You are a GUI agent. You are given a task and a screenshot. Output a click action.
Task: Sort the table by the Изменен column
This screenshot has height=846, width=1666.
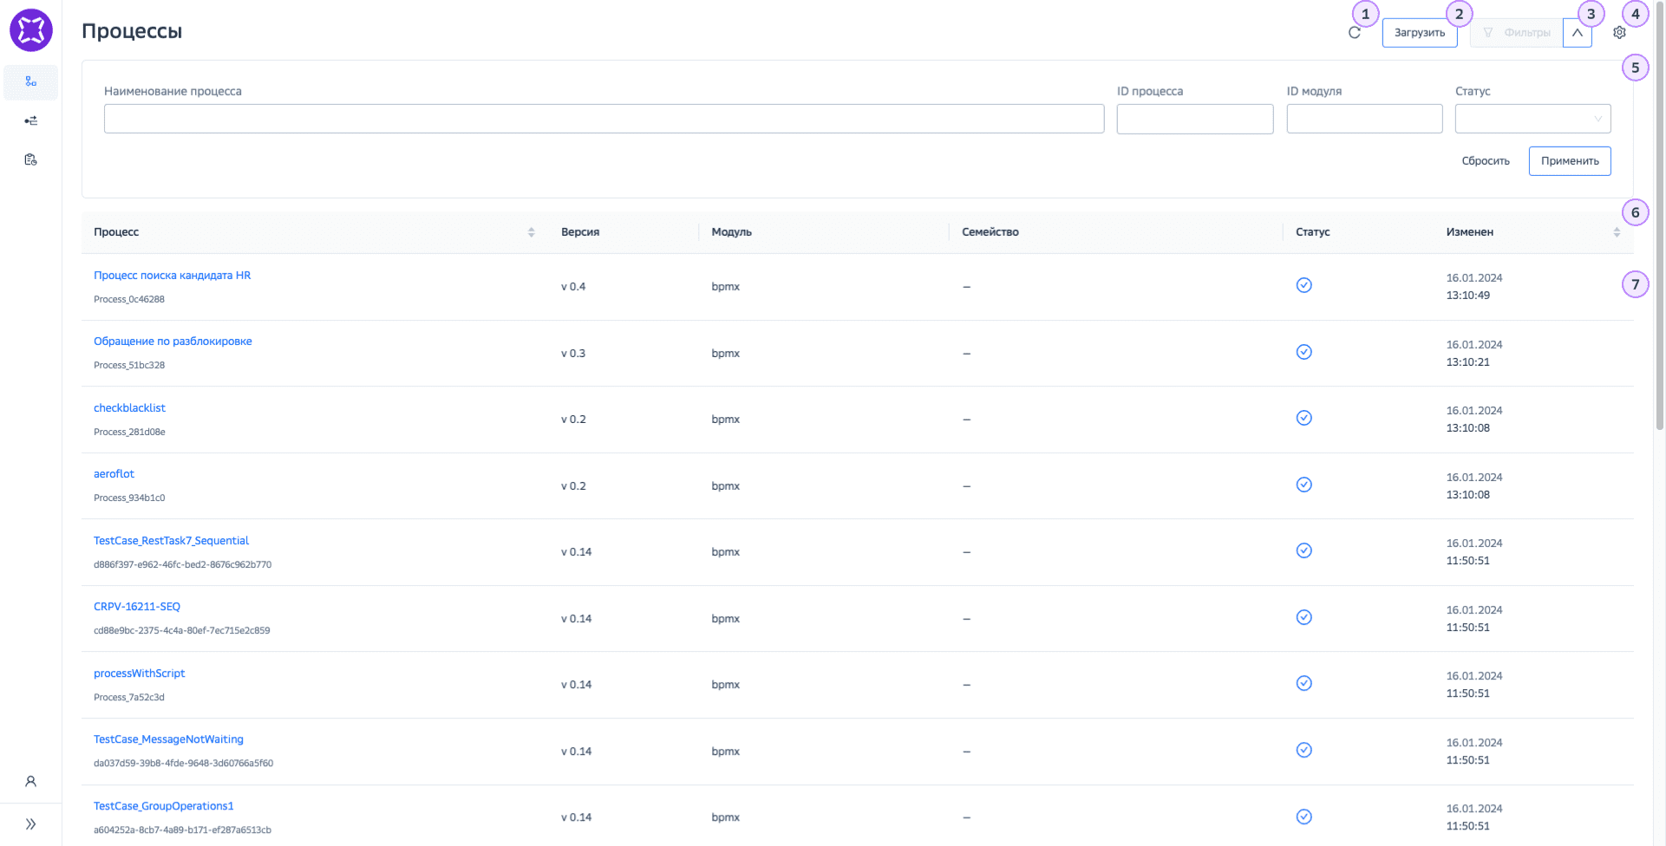point(1617,232)
